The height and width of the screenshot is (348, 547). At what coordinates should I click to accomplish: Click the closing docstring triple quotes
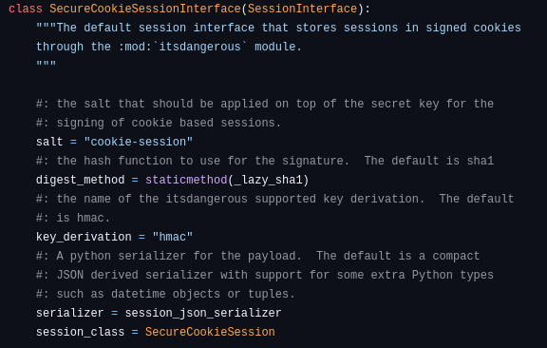[46, 65]
